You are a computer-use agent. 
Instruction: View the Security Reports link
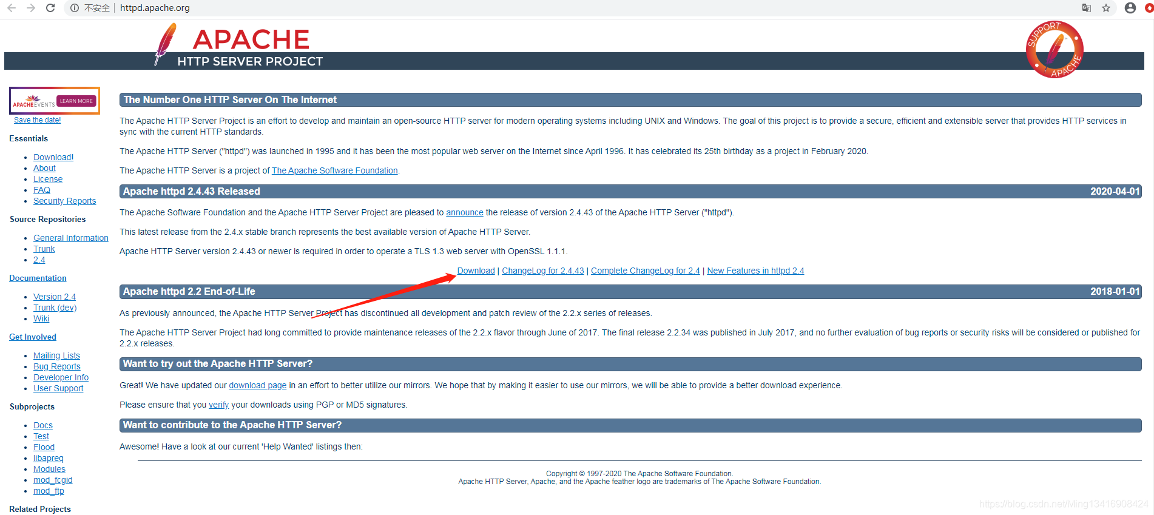(64, 201)
